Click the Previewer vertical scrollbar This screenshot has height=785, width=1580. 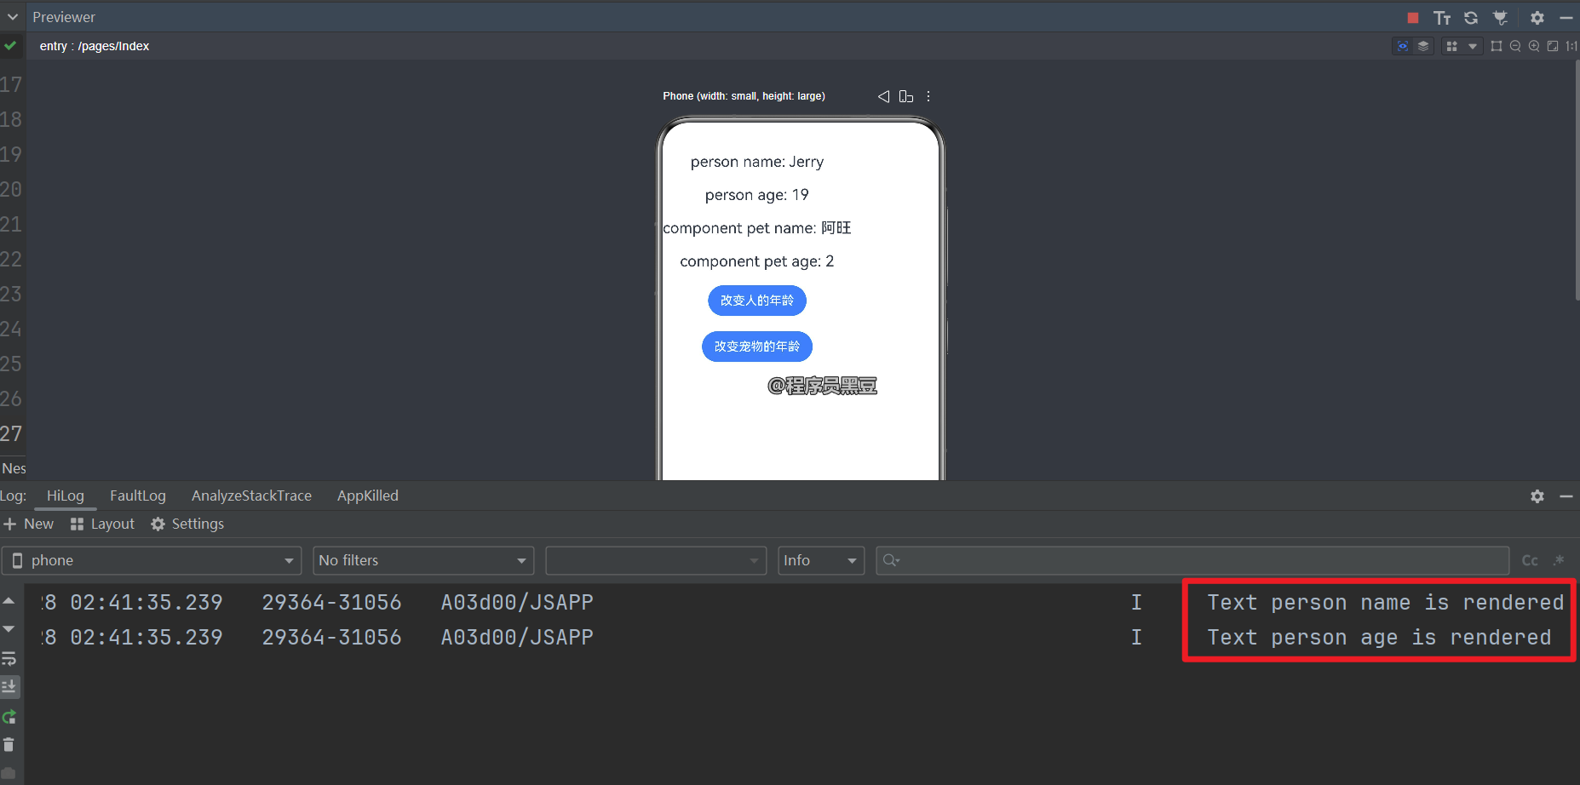coord(1577,180)
